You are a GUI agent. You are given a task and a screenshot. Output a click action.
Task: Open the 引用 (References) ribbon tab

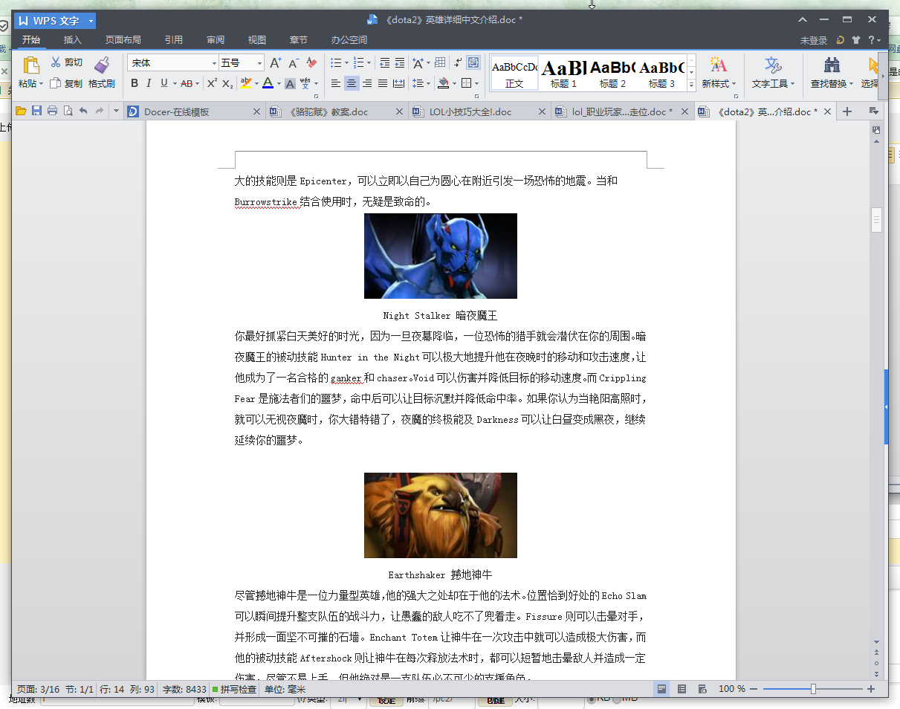[x=174, y=40]
